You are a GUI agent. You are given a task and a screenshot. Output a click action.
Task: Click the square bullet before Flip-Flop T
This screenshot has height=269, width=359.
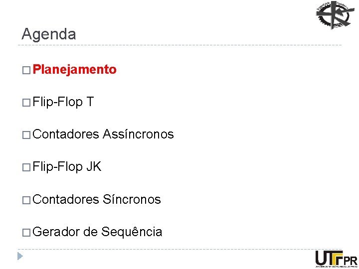tap(26, 103)
